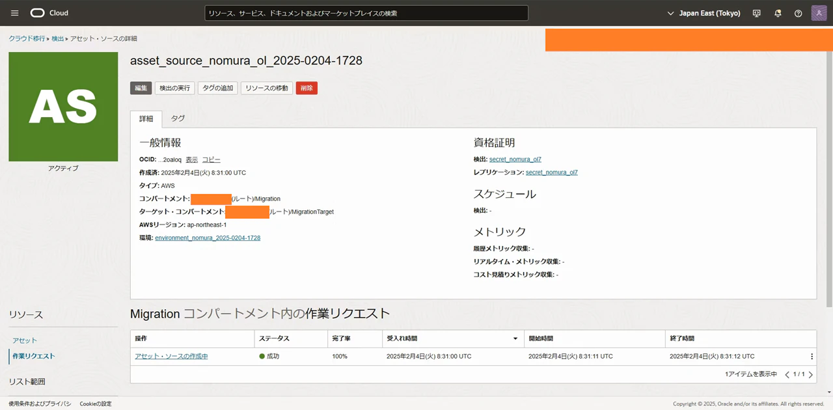Open the 検出 credential secret_nomura_ol7 link
Image resolution: width=833 pixels, height=410 pixels.
click(515, 159)
